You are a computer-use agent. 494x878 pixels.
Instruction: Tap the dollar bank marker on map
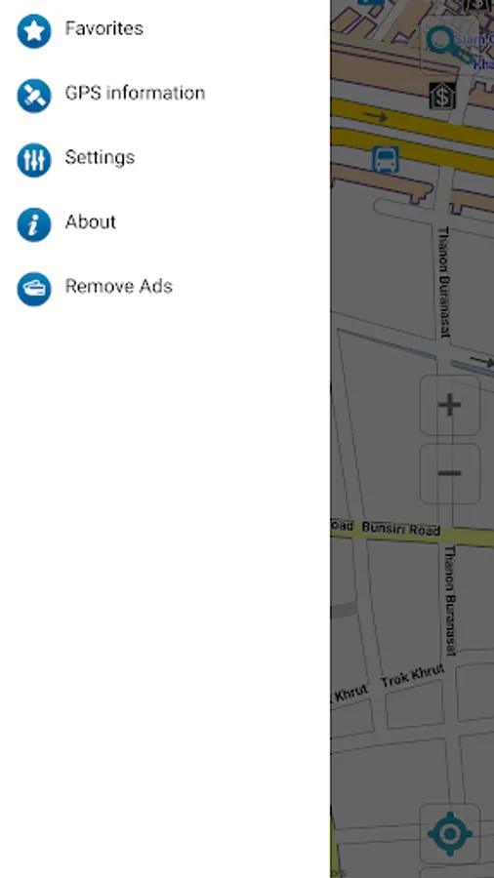tap(442, 96)
